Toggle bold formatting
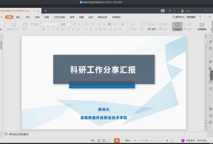The height and width of the screenshot is (144, 213). (43, 29)
